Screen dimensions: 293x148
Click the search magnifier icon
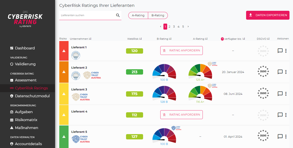point(118,15)
